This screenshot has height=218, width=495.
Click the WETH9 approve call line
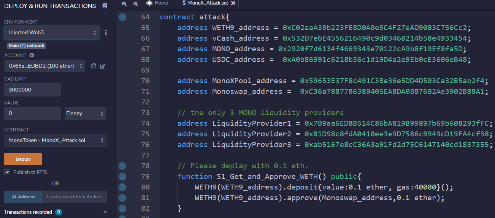click(x=319, y=198)
